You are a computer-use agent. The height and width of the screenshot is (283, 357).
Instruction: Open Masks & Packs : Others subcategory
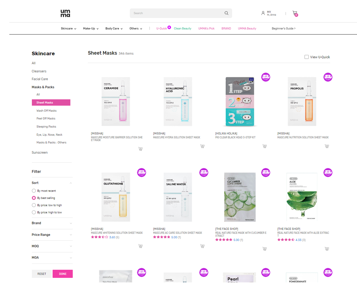[x=51, y=143]
